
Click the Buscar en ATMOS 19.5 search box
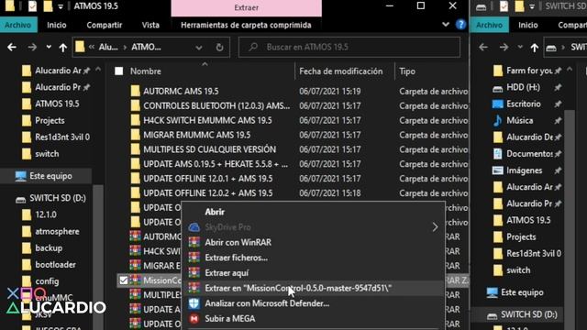point(349,47)
